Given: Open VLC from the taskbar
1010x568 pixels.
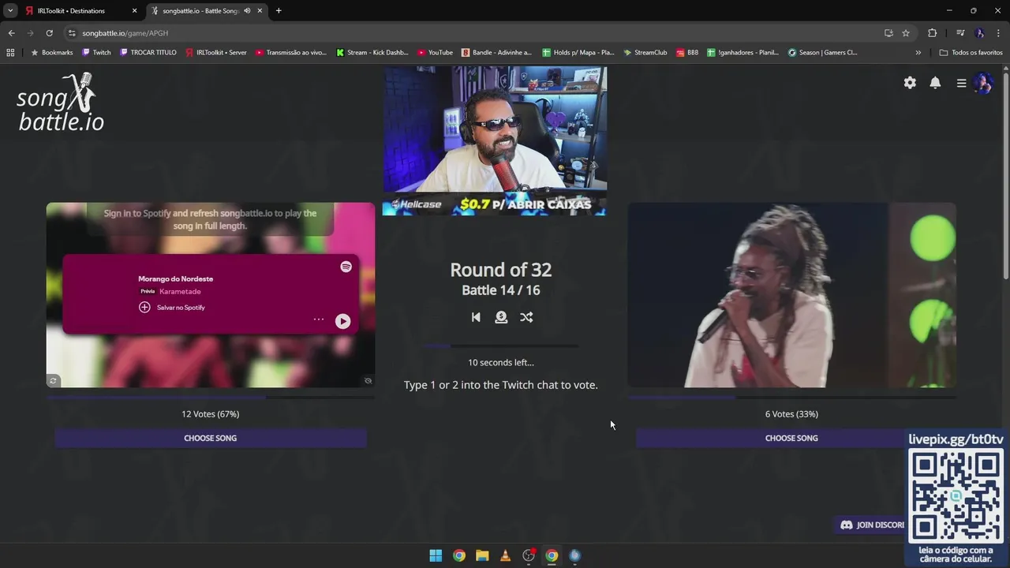Looking at the screenshot, I should point(506,555).
